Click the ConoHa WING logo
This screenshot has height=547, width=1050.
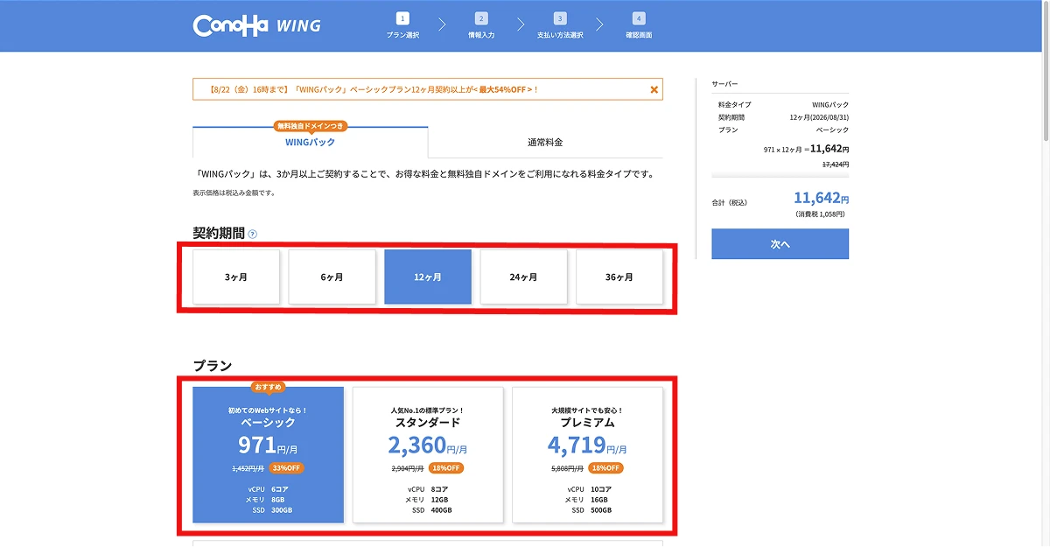(x=256, y=25)
